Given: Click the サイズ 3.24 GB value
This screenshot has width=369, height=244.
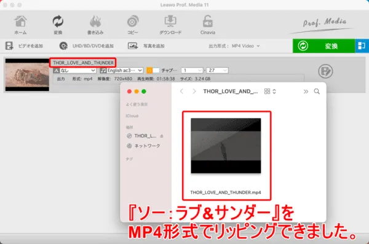Looking at the screenshot, I should tap(202, 79).
